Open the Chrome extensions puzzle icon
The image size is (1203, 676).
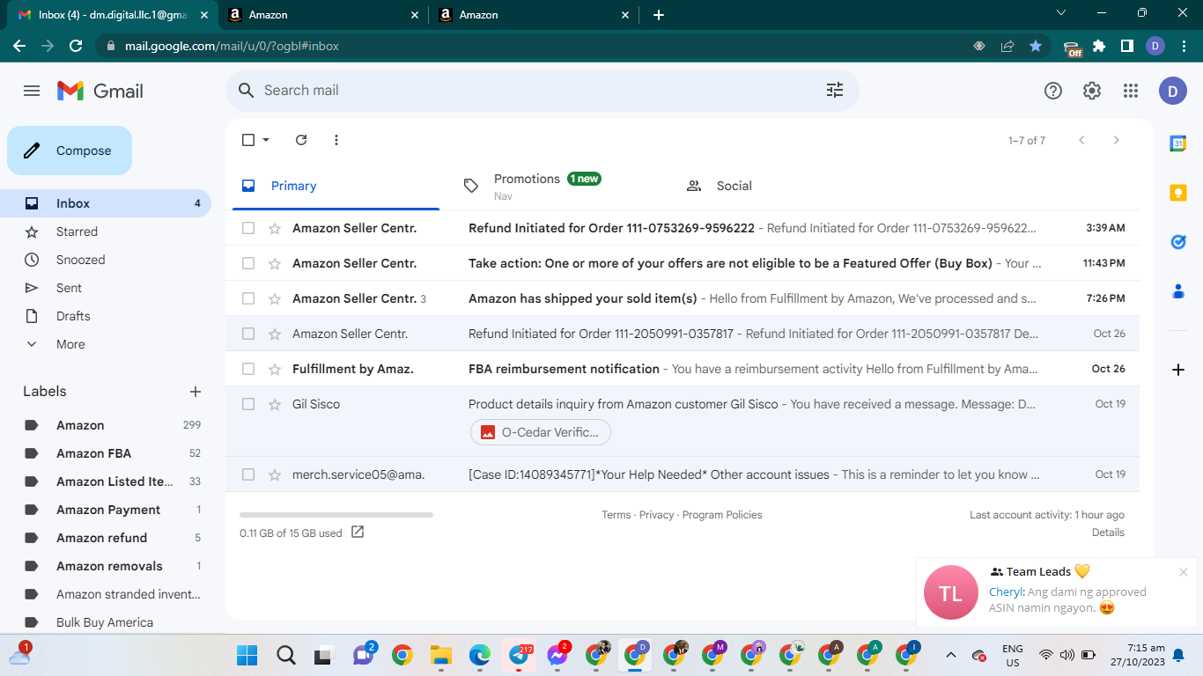coord(1099,46)
